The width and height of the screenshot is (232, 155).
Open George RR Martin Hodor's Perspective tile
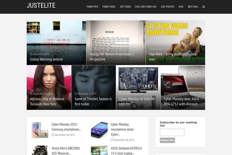click(x=116, y=43)
